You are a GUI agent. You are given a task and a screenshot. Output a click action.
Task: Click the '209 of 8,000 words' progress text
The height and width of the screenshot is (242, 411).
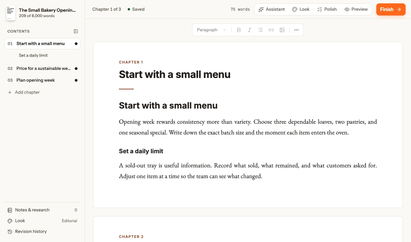point(37,16)
